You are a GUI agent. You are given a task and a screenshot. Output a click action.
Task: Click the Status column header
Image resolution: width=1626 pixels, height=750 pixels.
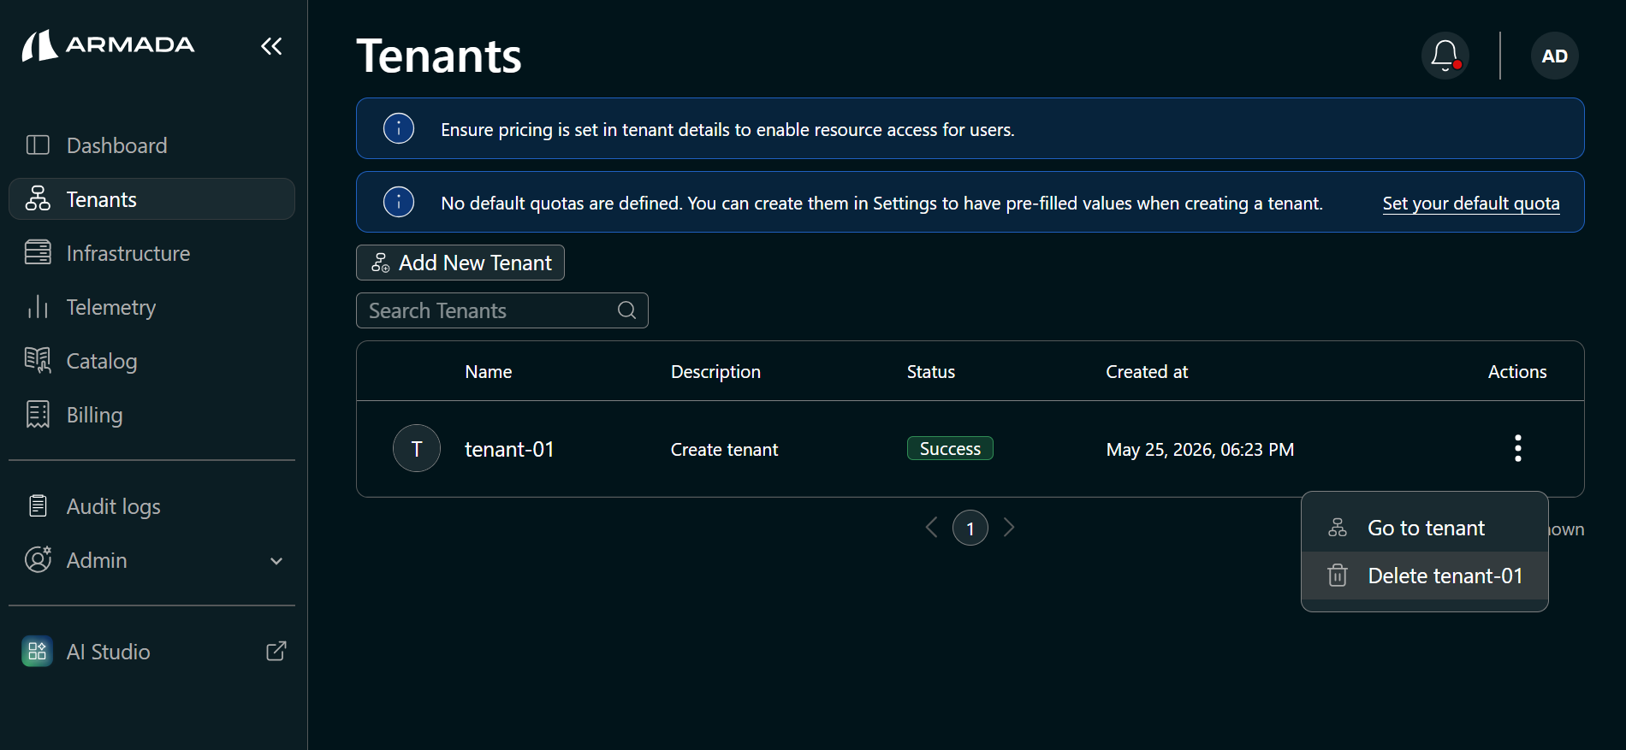point(931,371)
